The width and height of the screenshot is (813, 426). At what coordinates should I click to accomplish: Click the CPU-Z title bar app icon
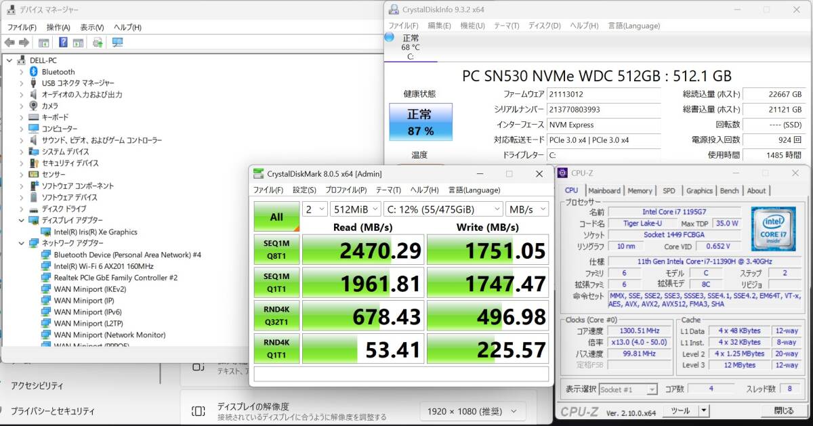click(x=564, y=173)
